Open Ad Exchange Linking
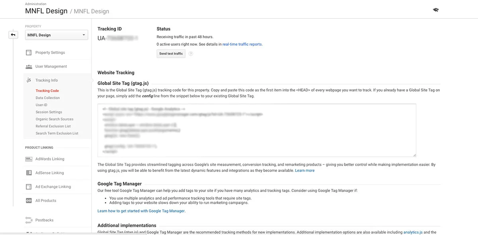Screen dimensions: 478x235 (x=53, y=187)
